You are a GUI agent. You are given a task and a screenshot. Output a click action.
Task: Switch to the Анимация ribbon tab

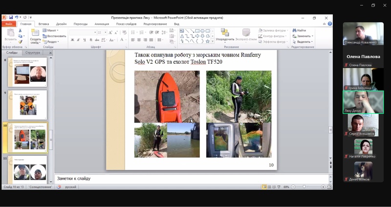[x=102, y=24]
